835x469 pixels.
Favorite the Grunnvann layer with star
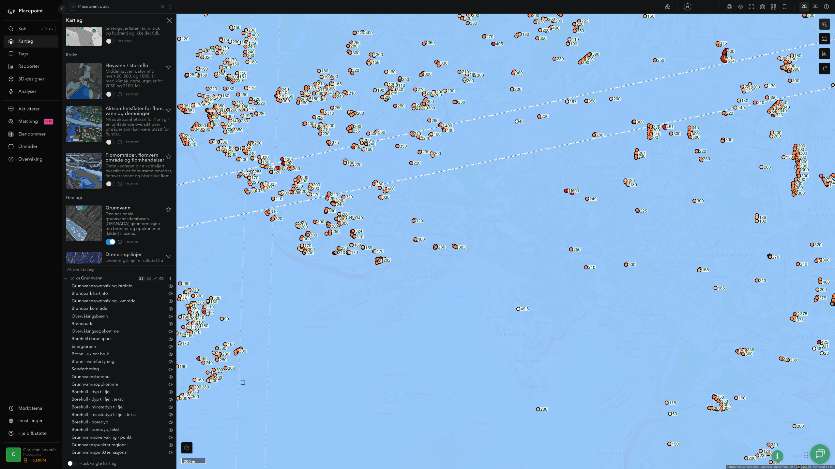(169, 209)
